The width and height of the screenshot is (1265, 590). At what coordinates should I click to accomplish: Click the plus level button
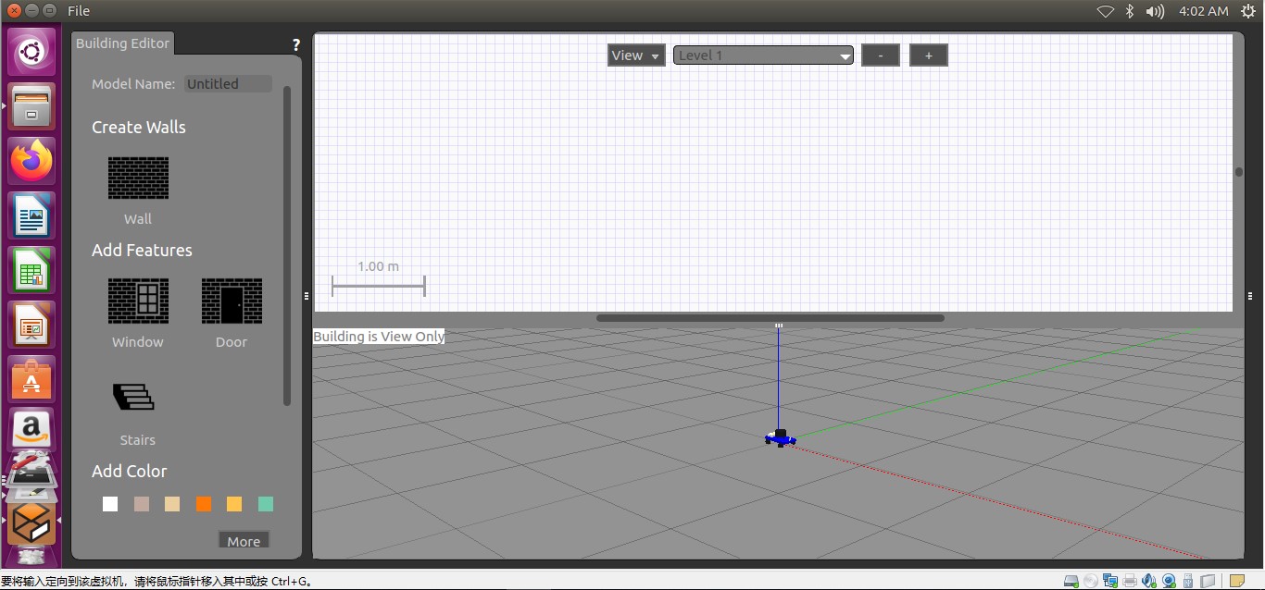pos(929,55)
